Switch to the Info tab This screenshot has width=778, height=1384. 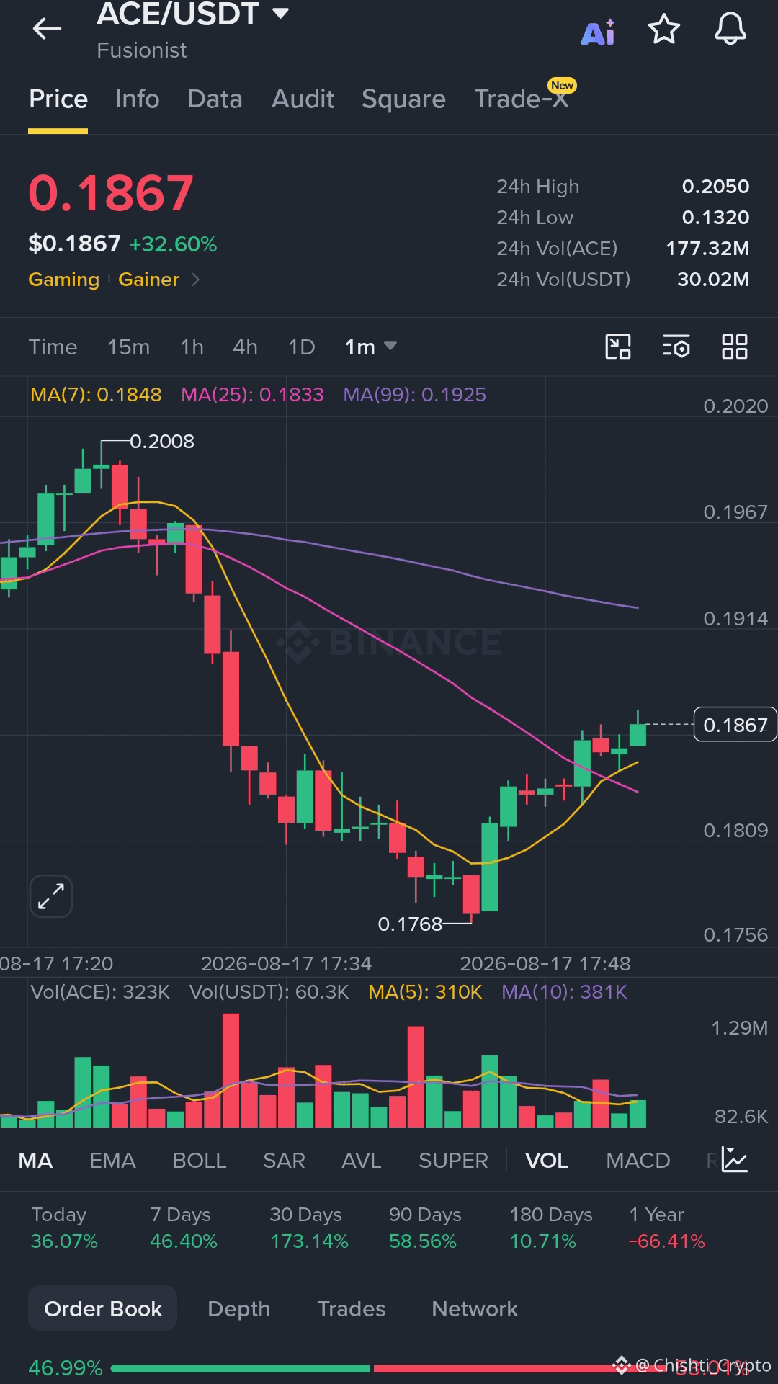pyautogui.click(x=137, y=99)
